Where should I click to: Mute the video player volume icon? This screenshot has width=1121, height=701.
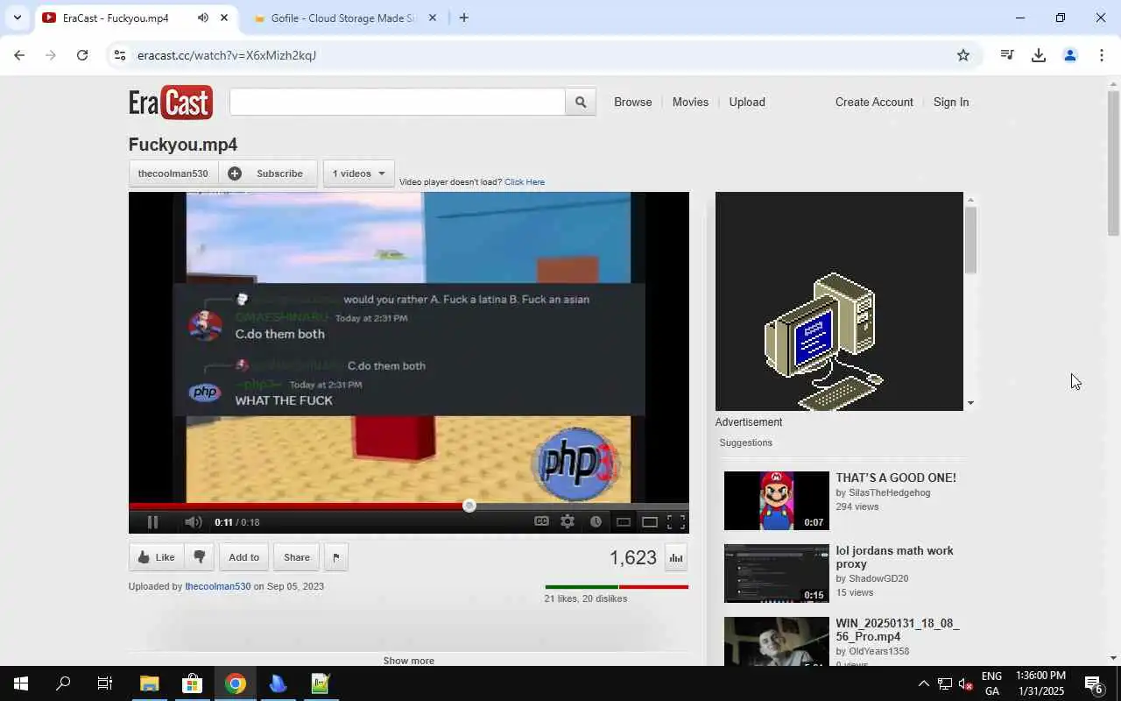tap(193, 522)
